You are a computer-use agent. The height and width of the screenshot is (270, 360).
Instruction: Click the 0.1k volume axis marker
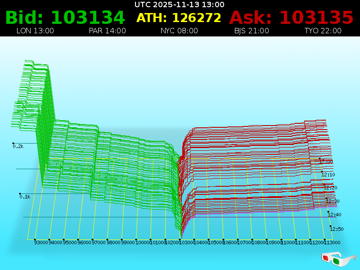pyautogui.click(x=25, y=197)
